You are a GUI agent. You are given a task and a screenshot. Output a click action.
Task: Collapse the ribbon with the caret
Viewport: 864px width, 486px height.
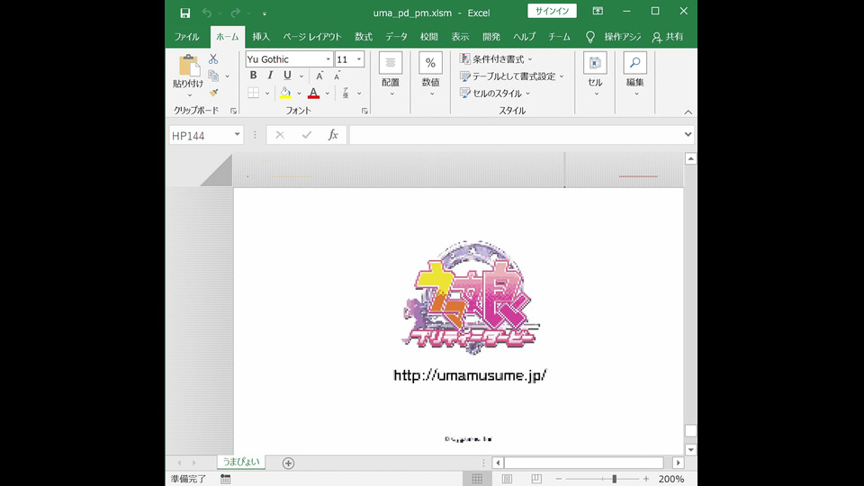pos(688,112)
